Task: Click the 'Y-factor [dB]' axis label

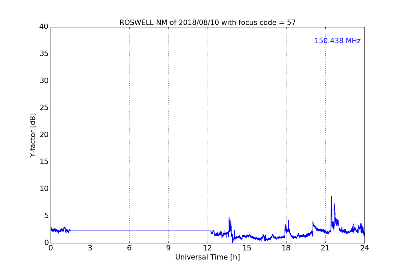Action: 33,135
